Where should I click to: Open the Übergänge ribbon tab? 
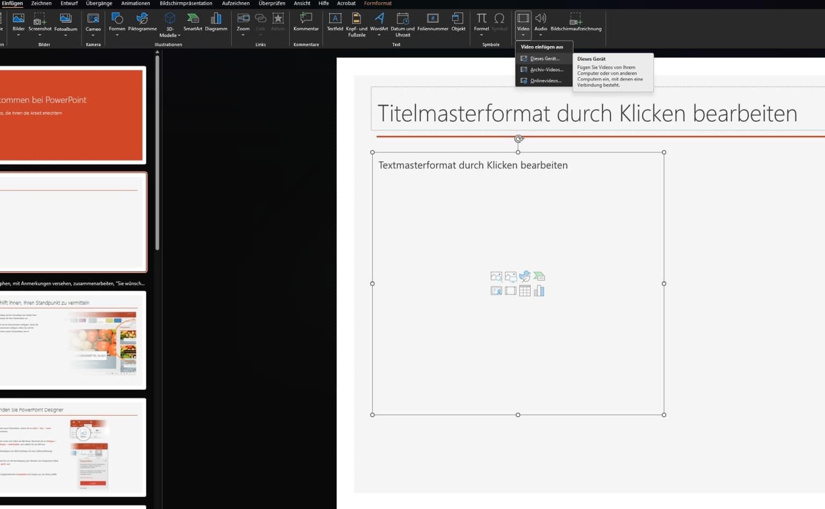pos(99,4)
